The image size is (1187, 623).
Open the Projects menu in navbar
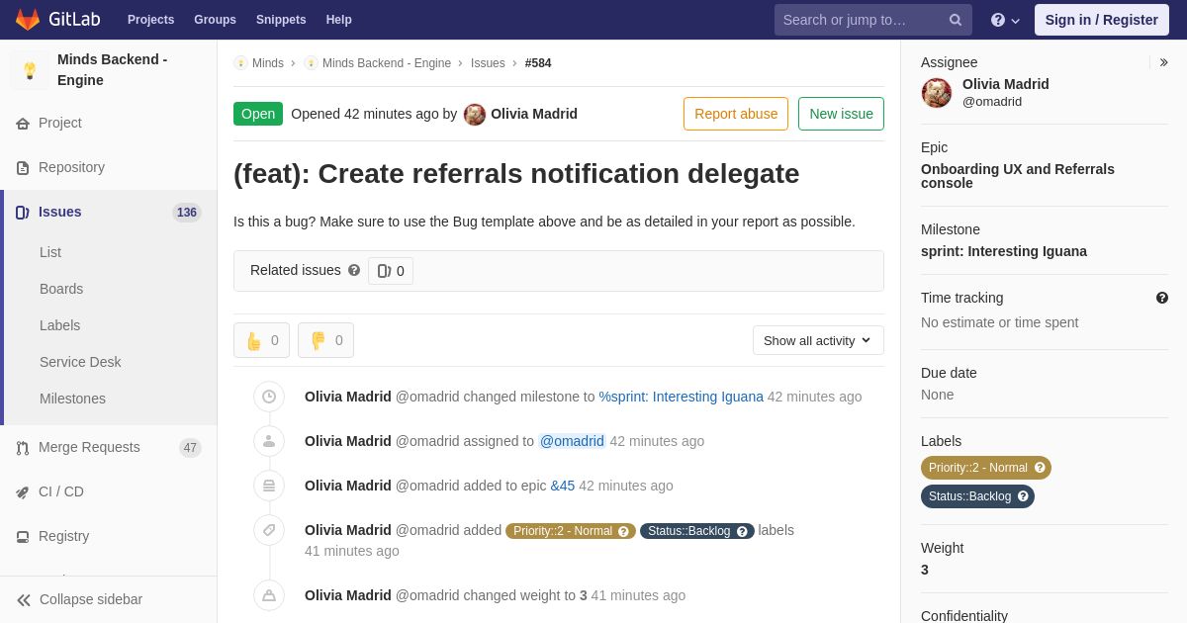(x=150, y=20)
